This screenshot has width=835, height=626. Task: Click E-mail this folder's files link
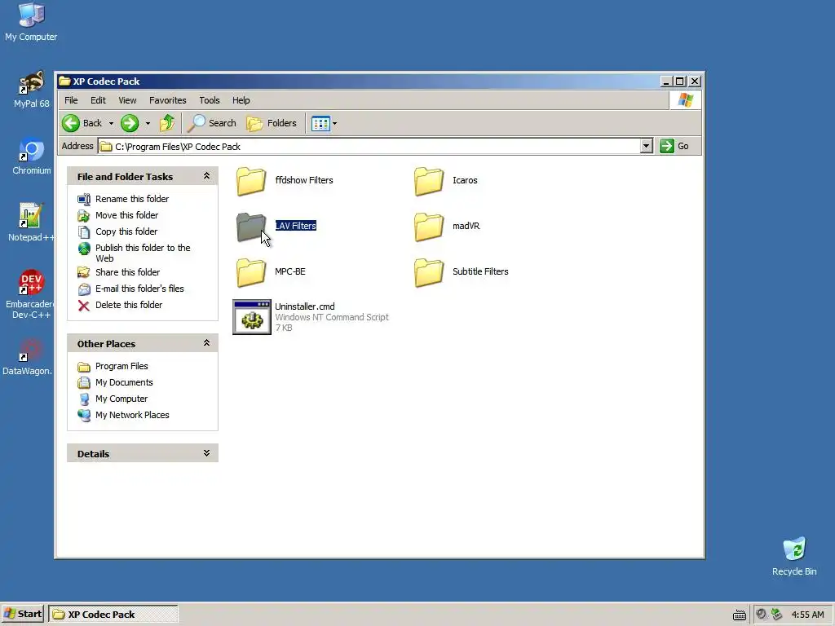pyautogui.click(x=139, y=289)
